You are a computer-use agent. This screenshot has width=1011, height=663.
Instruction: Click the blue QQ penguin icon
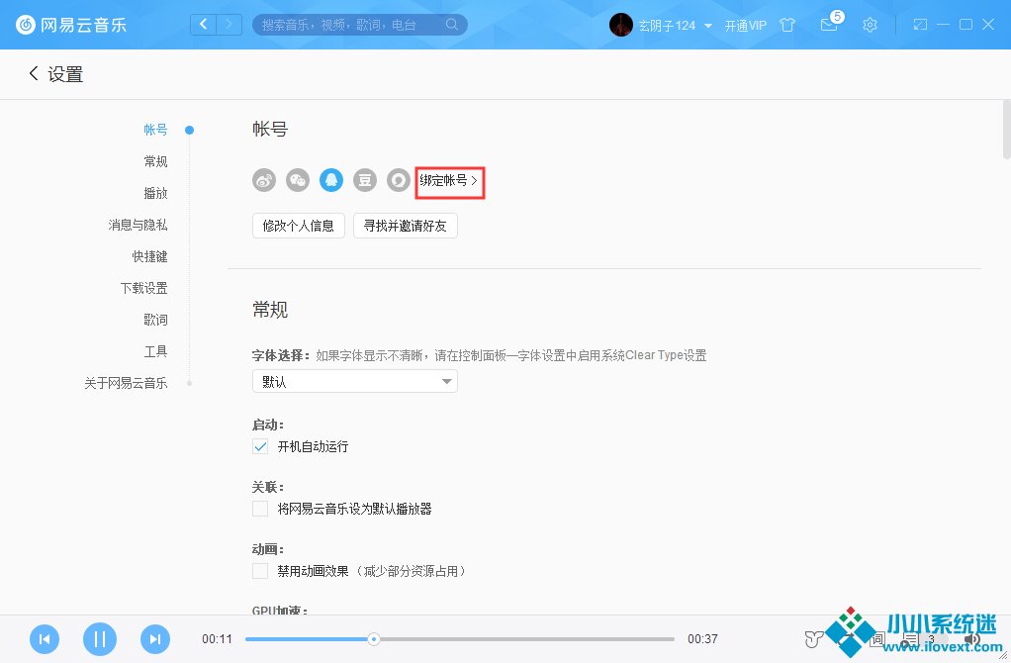click(x=331, y=180)
